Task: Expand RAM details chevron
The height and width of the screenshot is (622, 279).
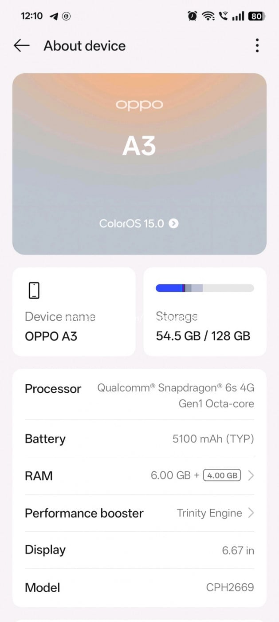Action: pos(251,476)
